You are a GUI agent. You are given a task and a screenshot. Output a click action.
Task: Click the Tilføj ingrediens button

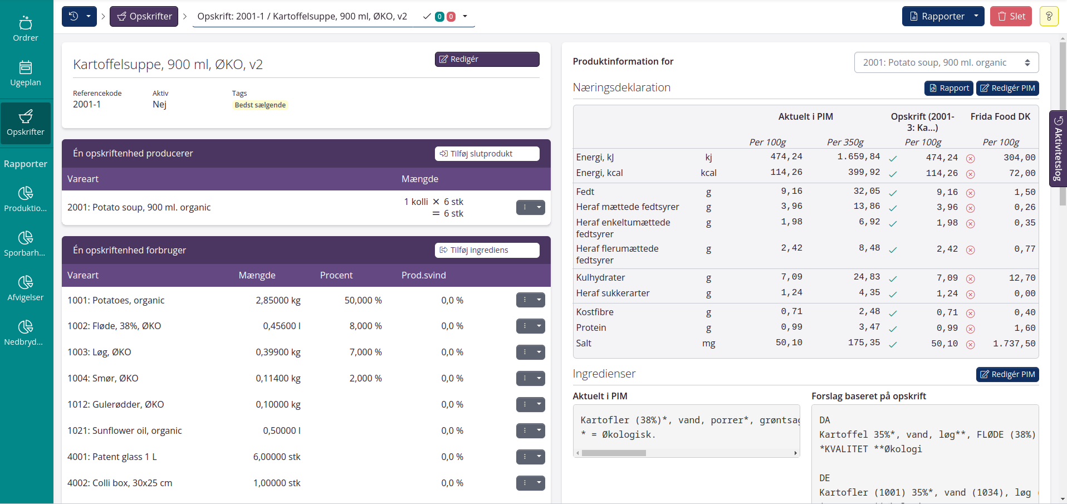click(487, 250)
